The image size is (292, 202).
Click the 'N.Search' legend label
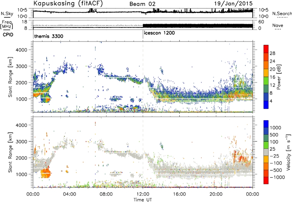click(282, 13)
